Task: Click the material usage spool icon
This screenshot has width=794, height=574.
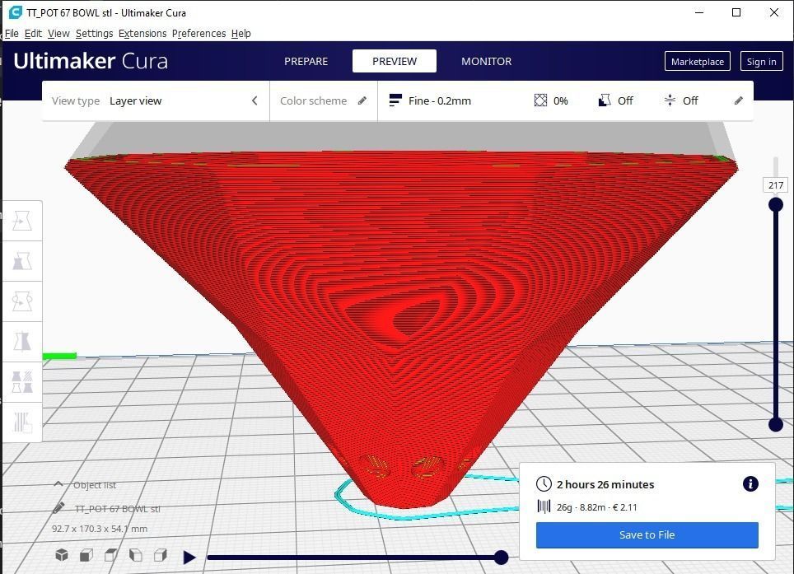Action: click(x=544, y=506)
